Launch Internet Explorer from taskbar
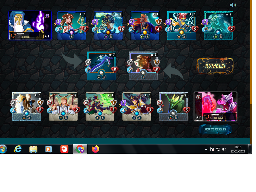 (18, 149)
